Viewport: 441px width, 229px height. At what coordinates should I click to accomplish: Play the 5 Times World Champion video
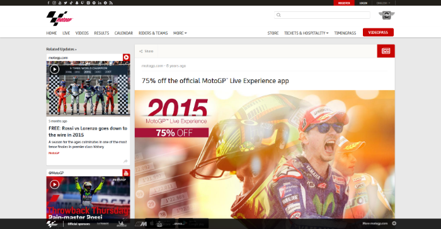click(54, 69)
